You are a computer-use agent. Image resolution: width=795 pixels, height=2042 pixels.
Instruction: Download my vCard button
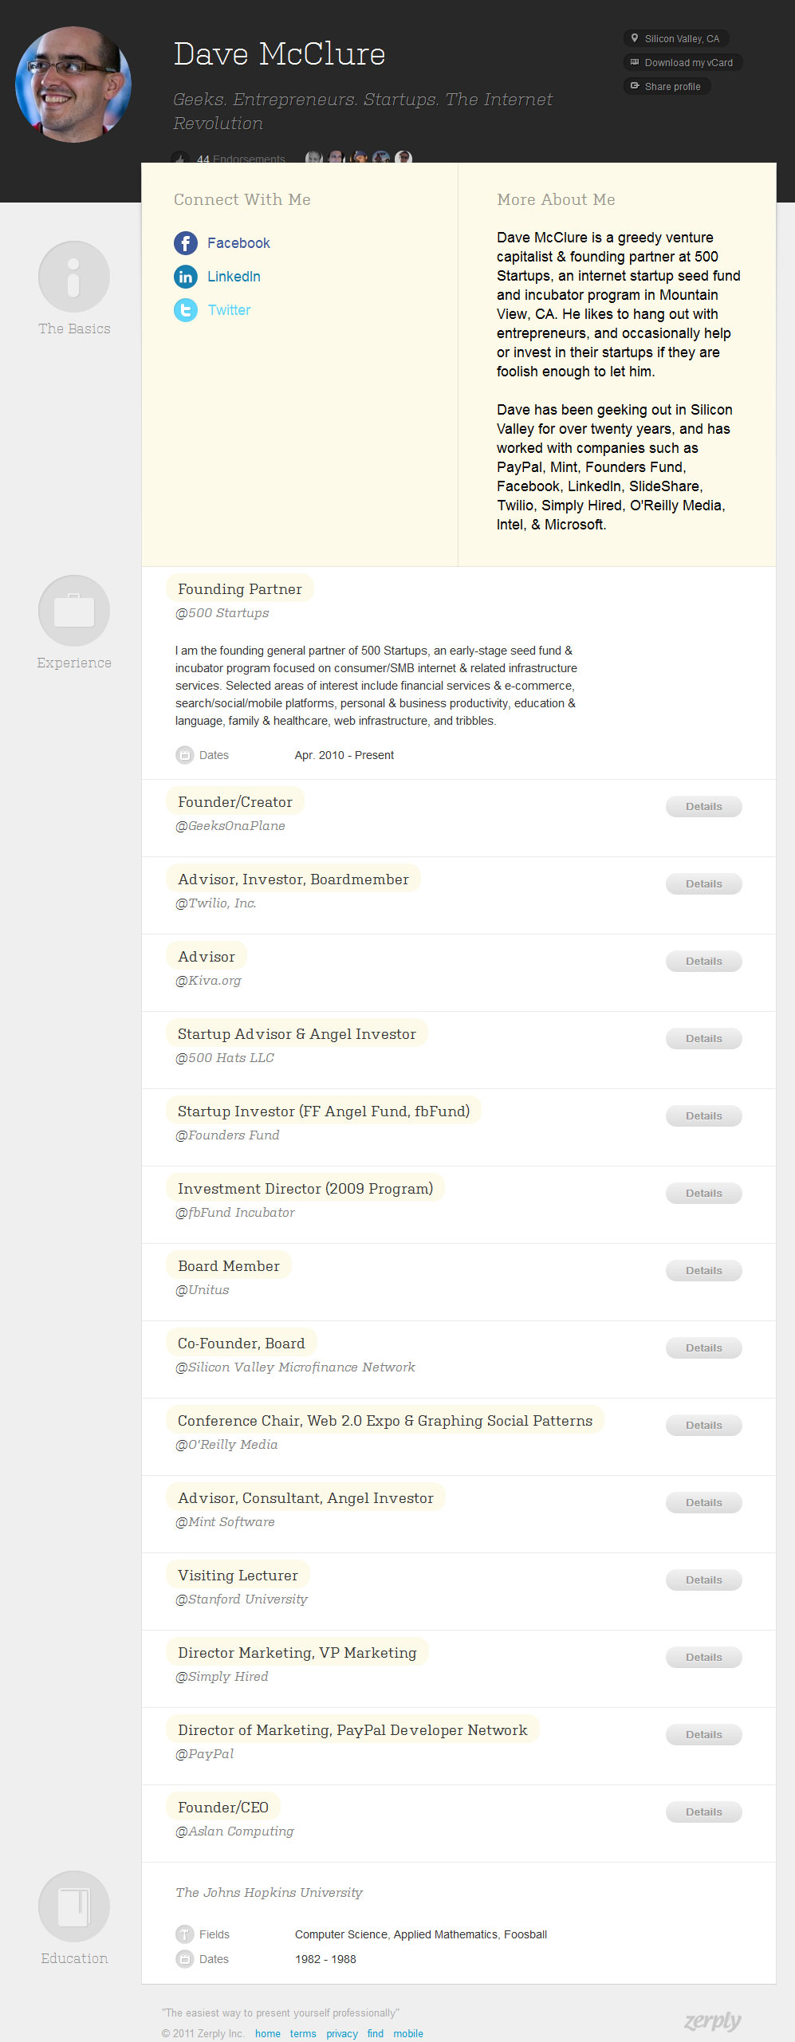(x=683, y=63)
